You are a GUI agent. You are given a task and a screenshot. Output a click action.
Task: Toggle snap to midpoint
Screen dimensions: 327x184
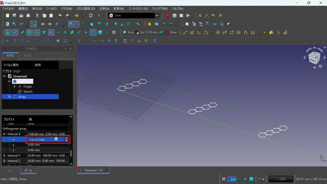point(22,32)
